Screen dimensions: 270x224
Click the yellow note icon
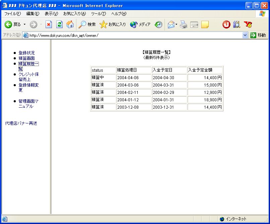click(x=205, y=24)
